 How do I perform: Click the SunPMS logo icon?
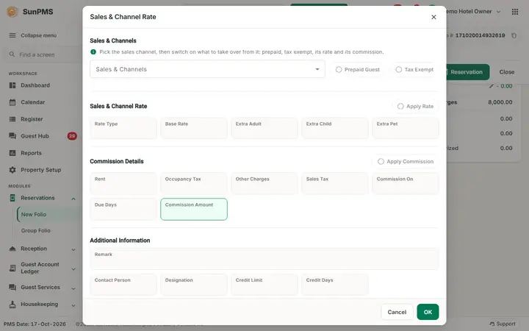coord(12,12)
